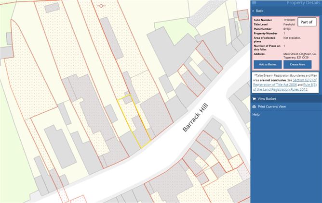Select the Freehold title level value
Screen dimensions: 322x203
coord(289,24)
